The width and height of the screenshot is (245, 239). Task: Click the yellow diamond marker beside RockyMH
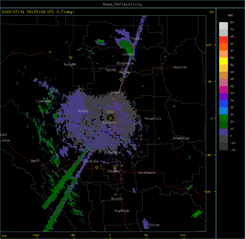(71, 58)
